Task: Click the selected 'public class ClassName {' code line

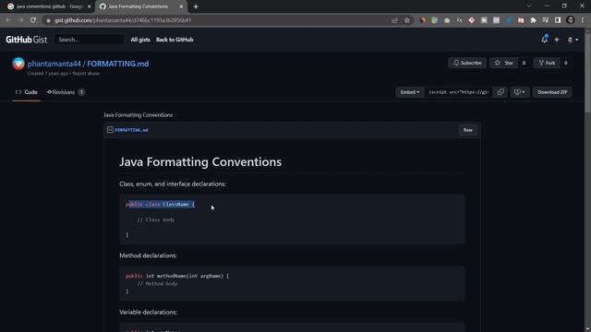Action: pyautogui.click(x=160, y=205)
